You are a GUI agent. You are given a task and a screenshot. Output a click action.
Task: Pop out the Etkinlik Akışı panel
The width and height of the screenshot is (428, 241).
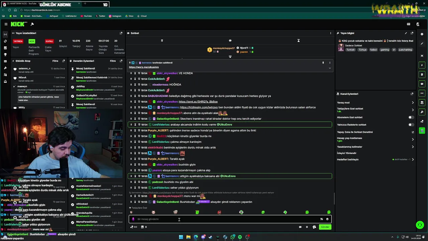pos(64,61)
